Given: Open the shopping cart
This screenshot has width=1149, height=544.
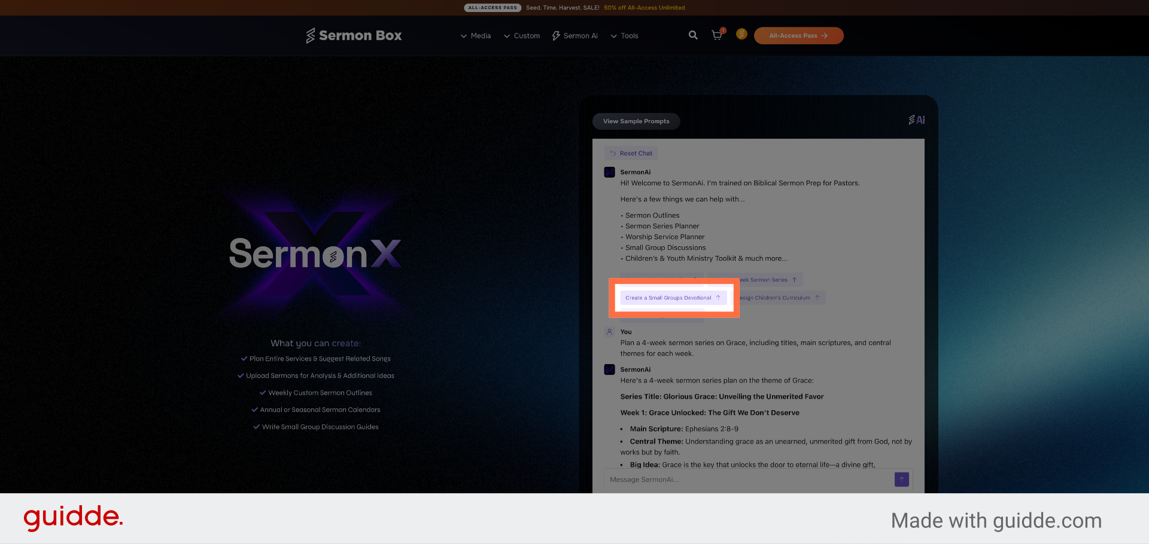Looking at the screenshot, I should click(x=718, y=35).
